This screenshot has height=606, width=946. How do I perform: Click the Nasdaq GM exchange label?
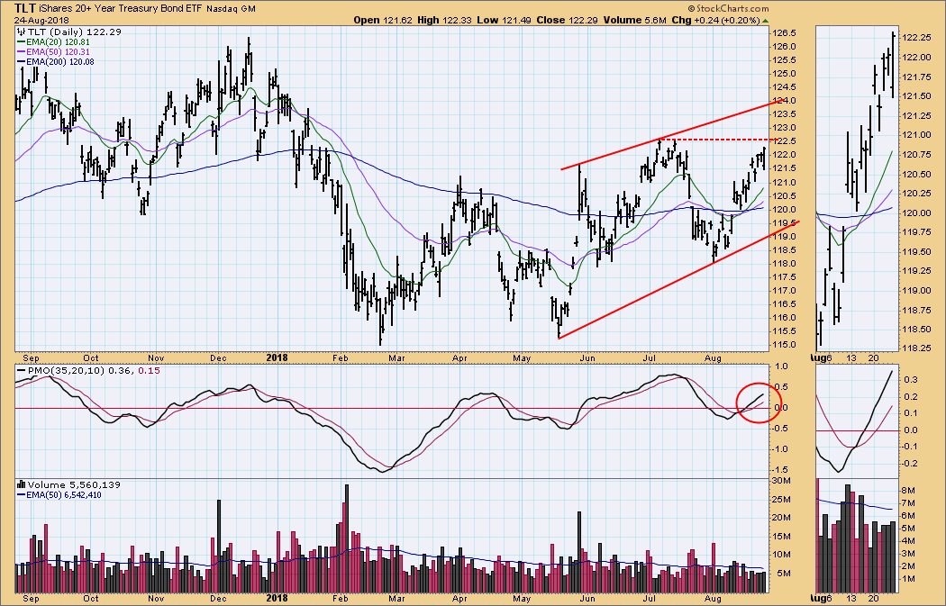pyautogui.click(x=231, y=9)
